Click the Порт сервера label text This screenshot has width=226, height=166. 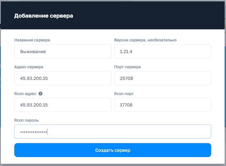(x=127, y=67)
